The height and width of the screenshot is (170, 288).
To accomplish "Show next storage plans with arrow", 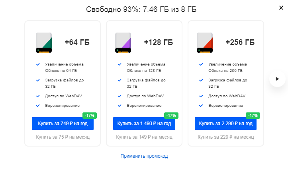I will pos(277,79).
